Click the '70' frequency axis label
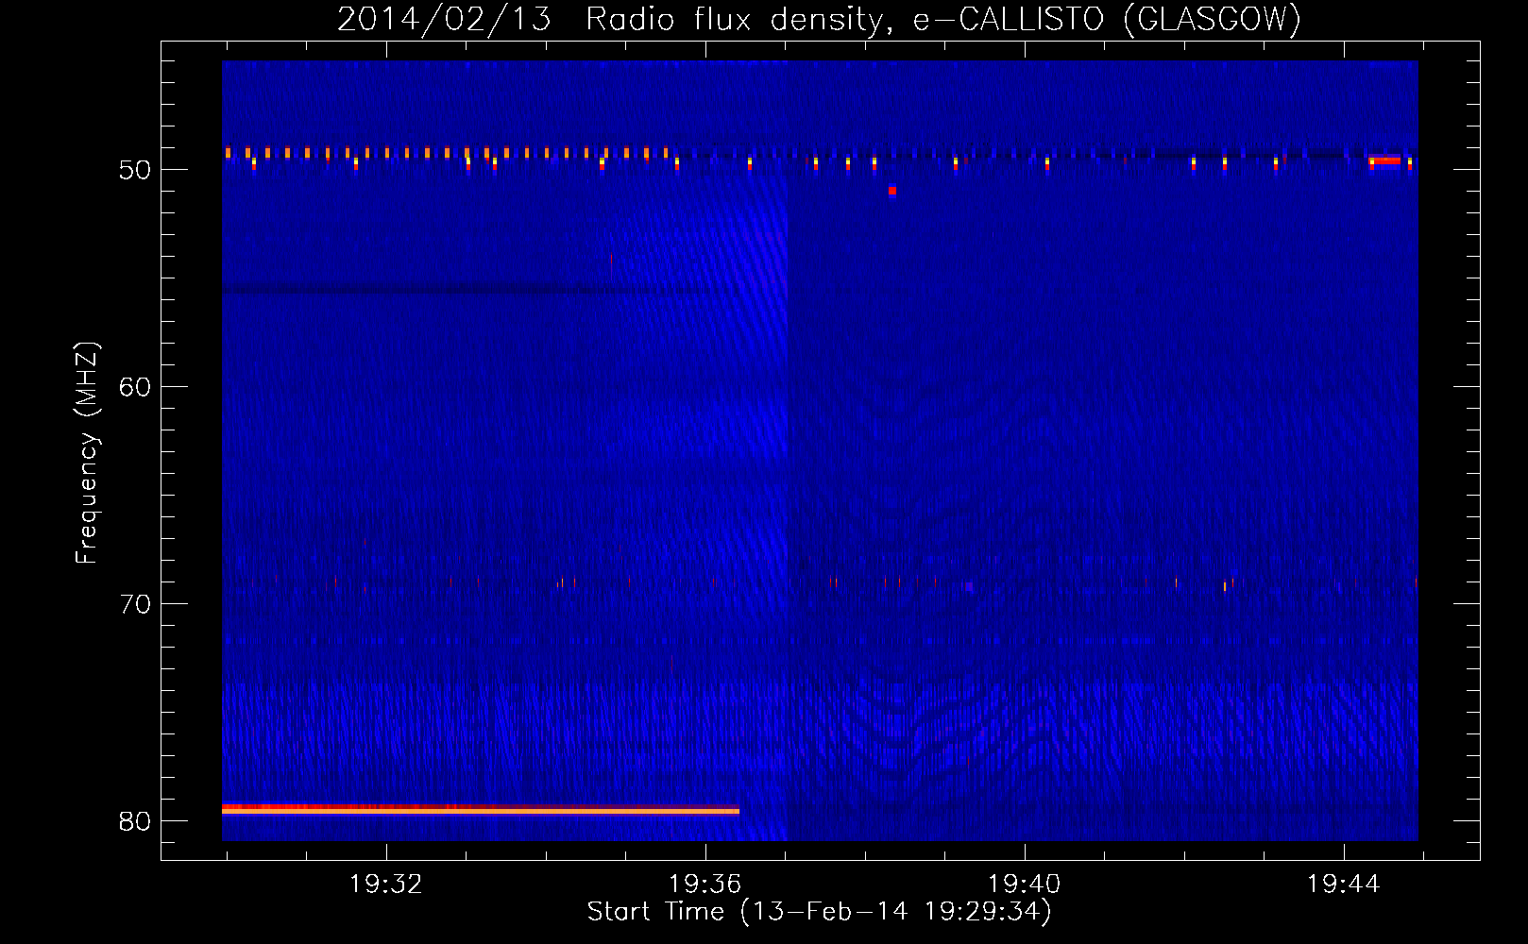Viewport: 1528px width, 944px height. tap(135, 604)
